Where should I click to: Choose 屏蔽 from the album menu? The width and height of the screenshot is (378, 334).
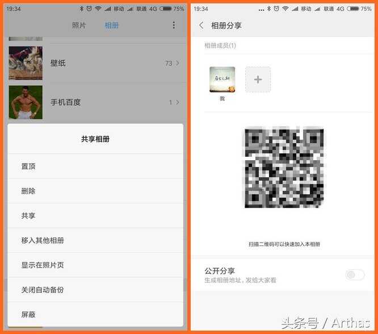point(95,315)
